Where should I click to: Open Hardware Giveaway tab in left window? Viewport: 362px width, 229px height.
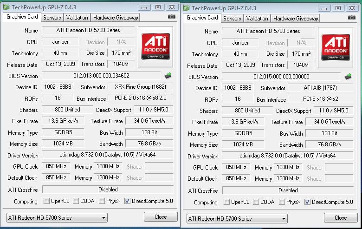point(116,18)
